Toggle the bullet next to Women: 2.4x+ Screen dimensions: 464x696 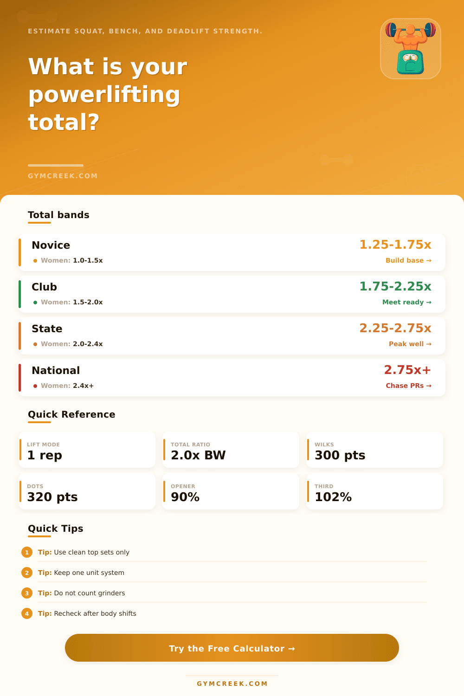tap(35, 386)
